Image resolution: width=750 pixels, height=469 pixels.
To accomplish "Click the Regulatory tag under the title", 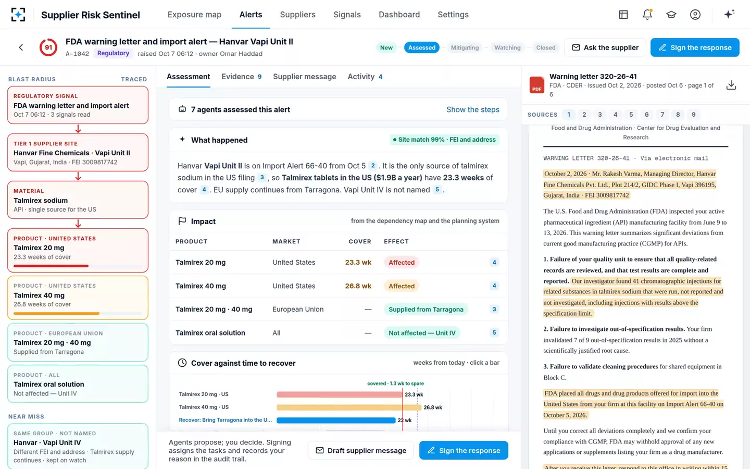I will click(113, 53).
